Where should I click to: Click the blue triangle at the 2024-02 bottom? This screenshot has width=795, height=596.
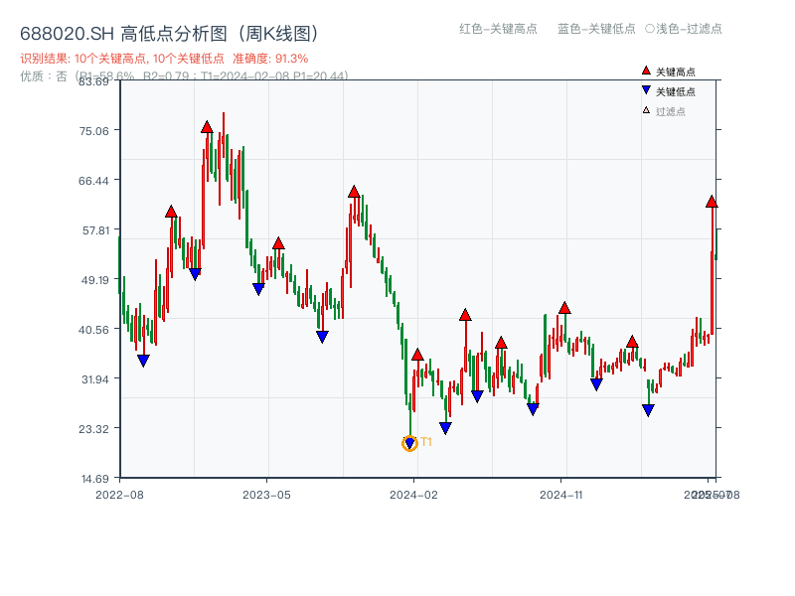(x=443, y=425)
